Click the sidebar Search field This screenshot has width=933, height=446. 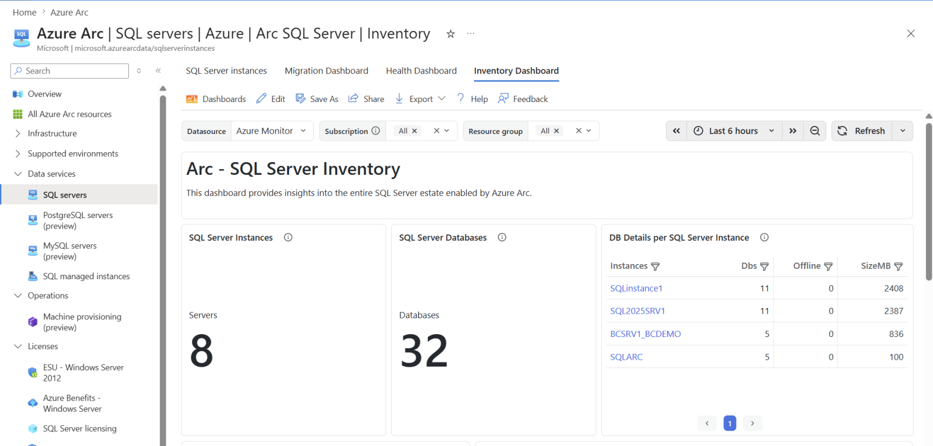[x=69, y=71]
